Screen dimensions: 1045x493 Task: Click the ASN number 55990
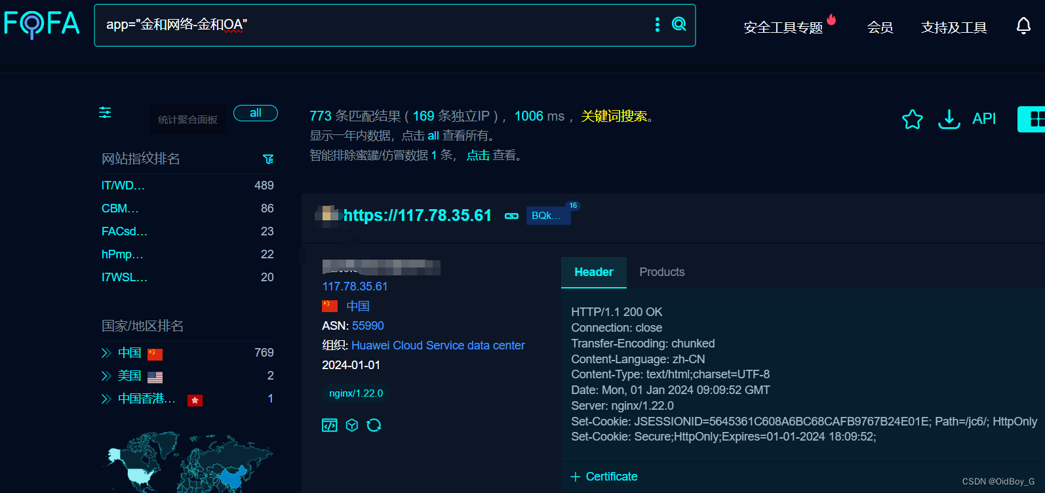point(368,326)
